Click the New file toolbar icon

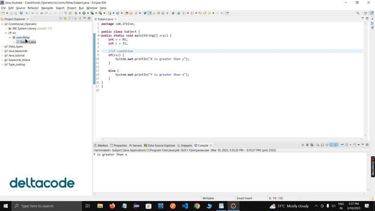coord(3,13)
